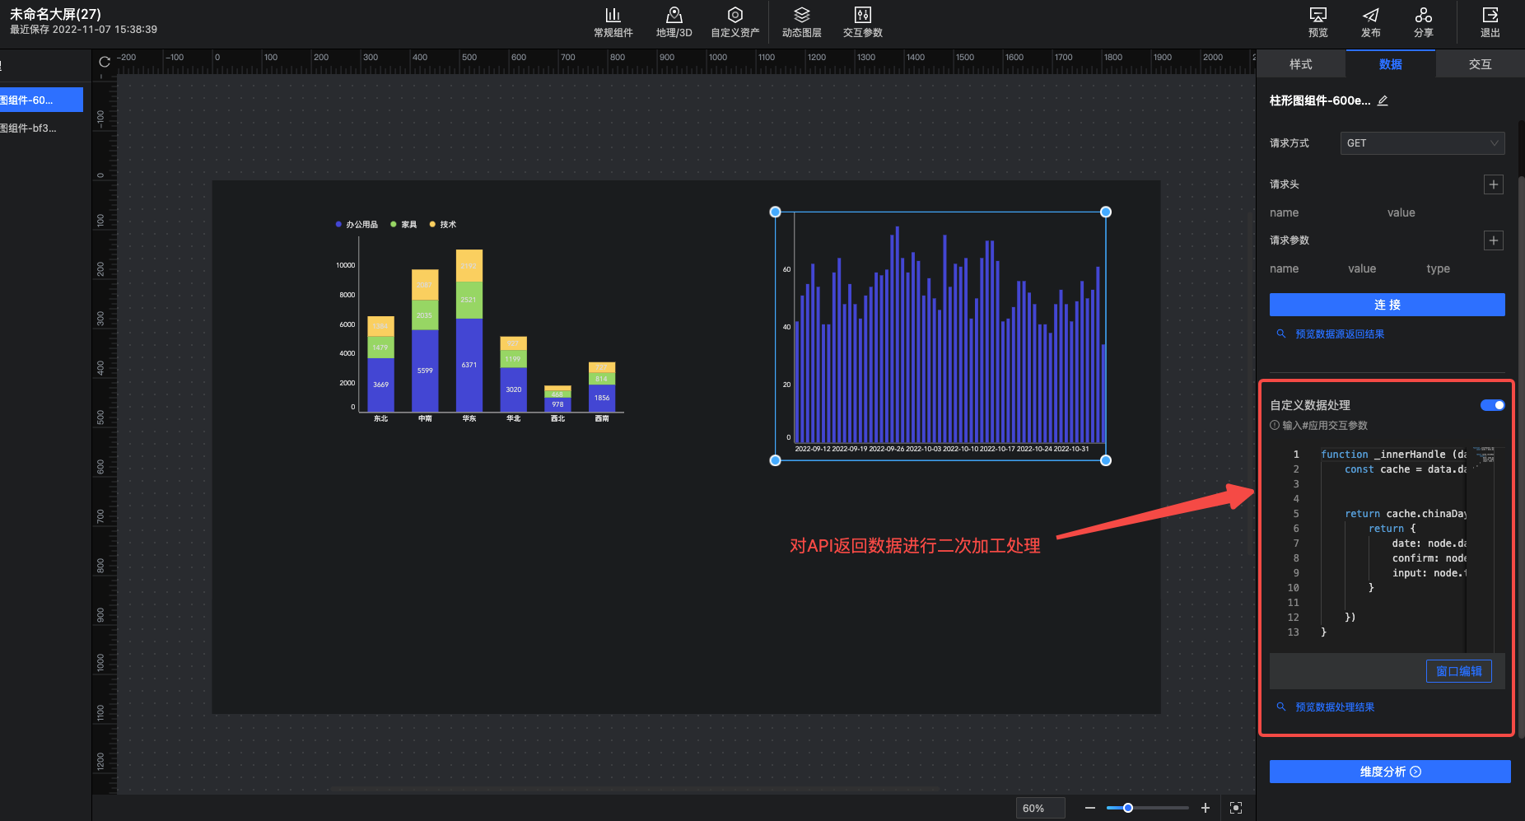1525x821 pixels.
Task: Open the 动态图层 layers icon
Action: 801,16
